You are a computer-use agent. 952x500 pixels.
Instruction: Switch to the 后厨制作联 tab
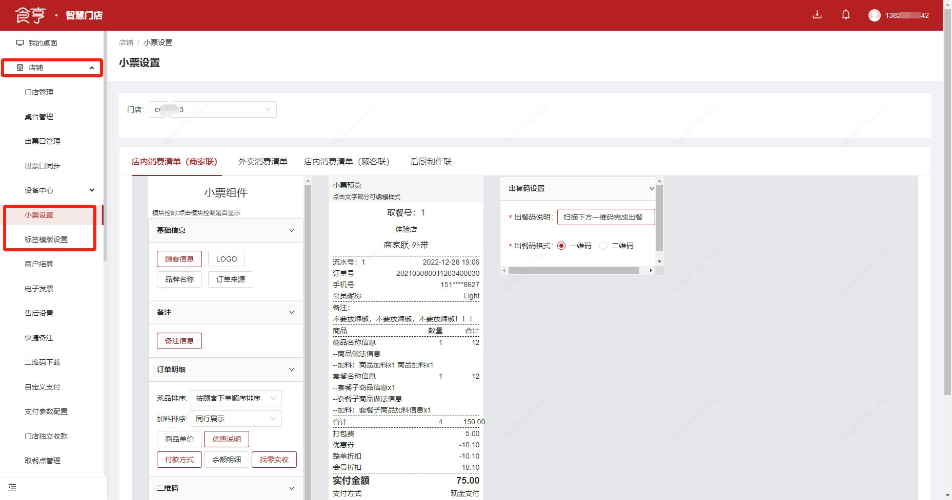[431, 162]
